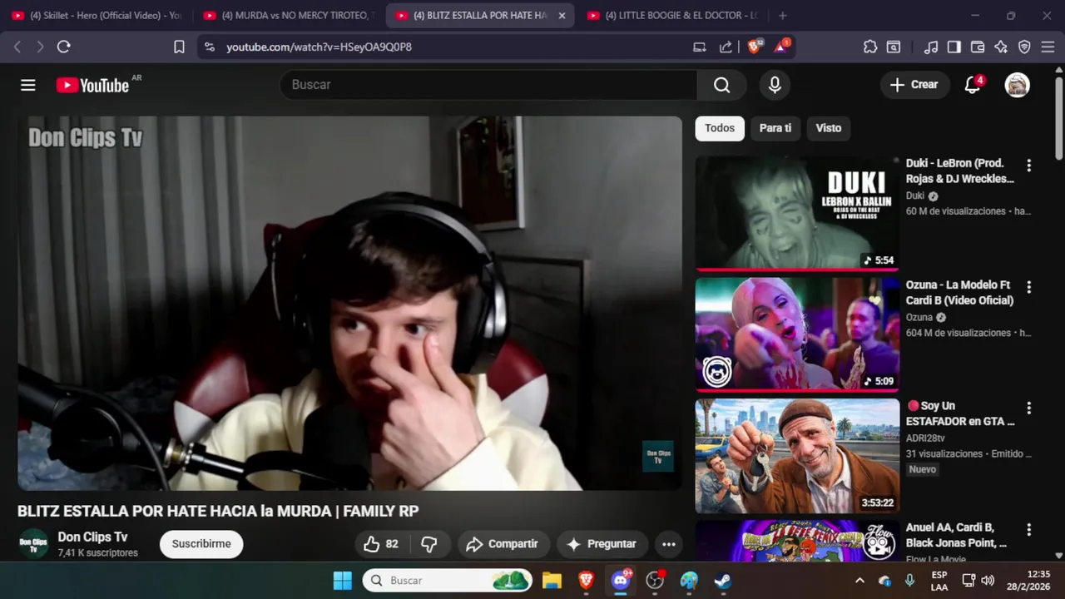This screenshot has width=1065, height=599.
Task: Go back in browser history
Action: [17, 47]
